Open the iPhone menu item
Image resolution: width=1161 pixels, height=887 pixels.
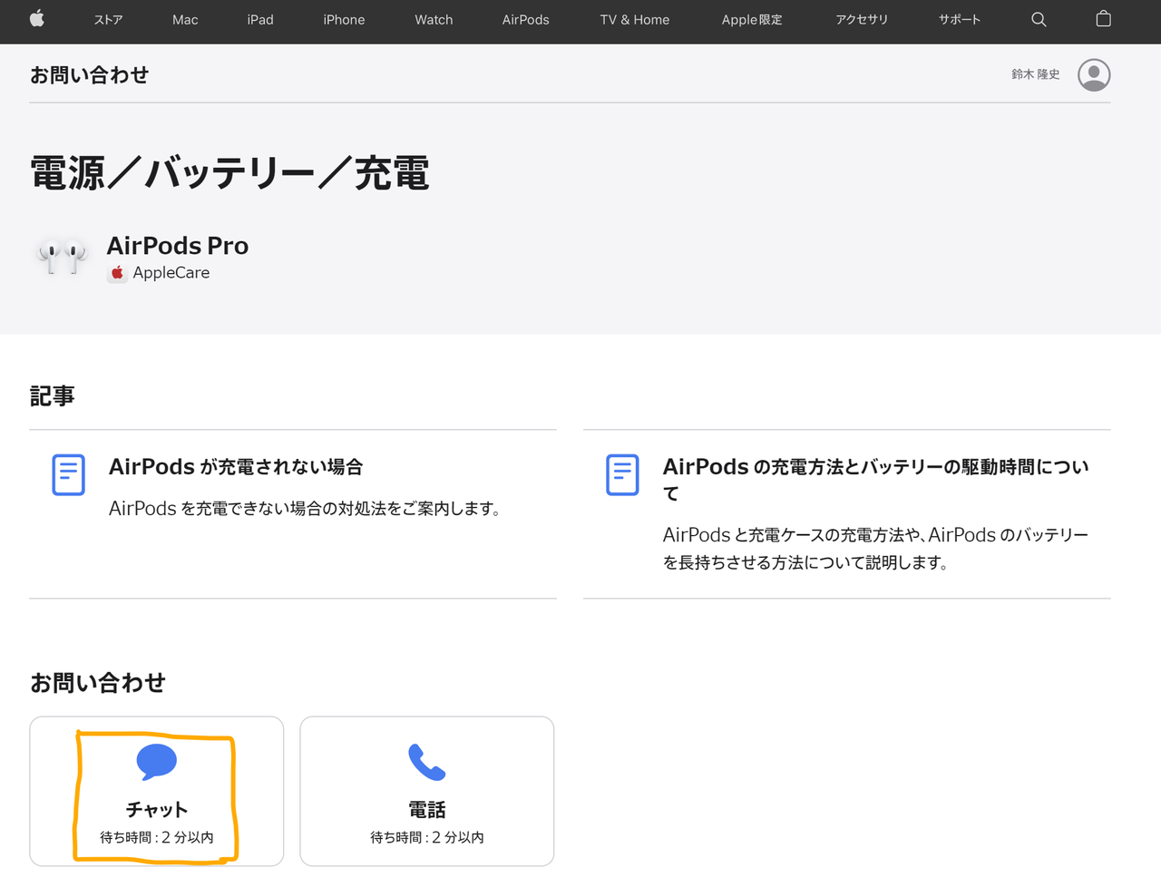click(x=344, y=19)
